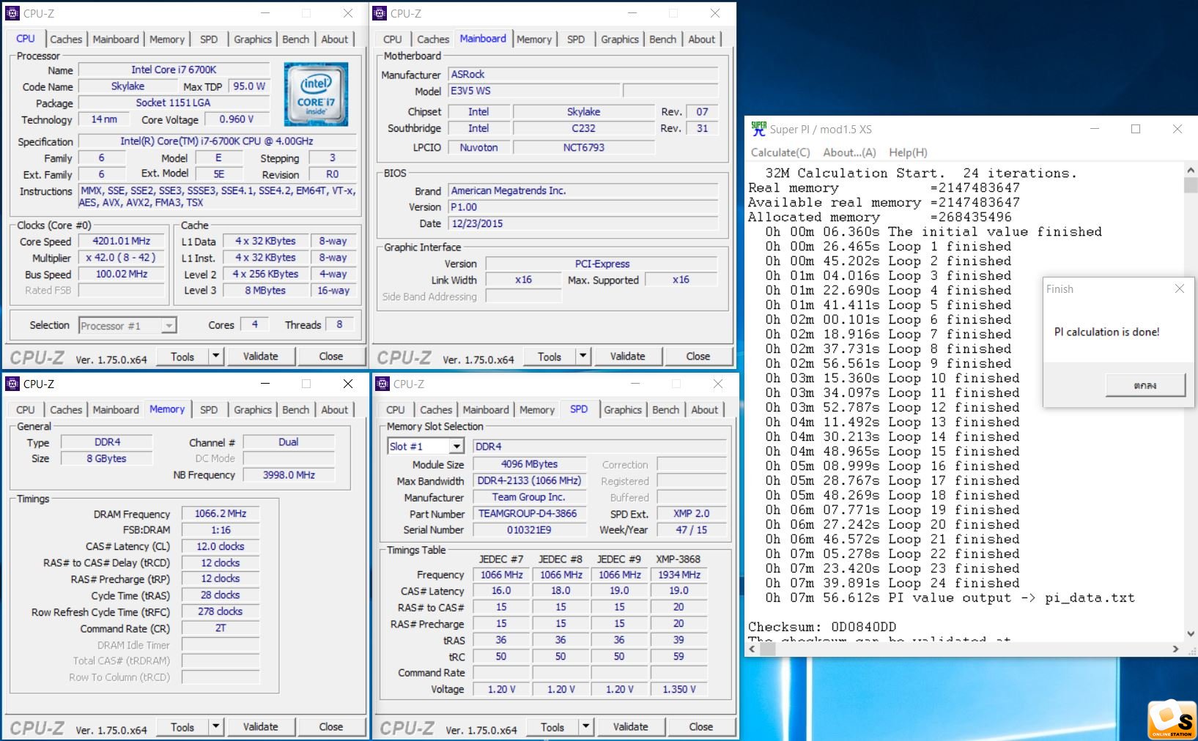Image resolution: width=1198 pixels, height=741 pixels.
Task: Click the Close button in the Memory window
Action: (331, 727)
